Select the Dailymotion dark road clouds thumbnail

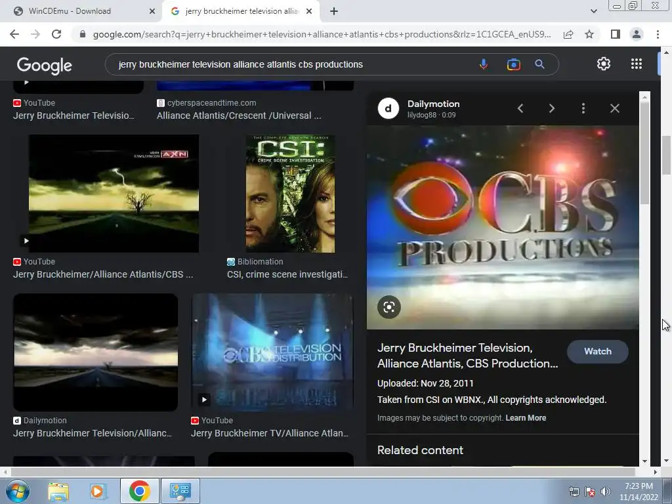96,352
